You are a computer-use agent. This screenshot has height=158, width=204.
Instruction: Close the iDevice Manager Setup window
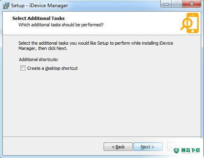click(192, 4)
